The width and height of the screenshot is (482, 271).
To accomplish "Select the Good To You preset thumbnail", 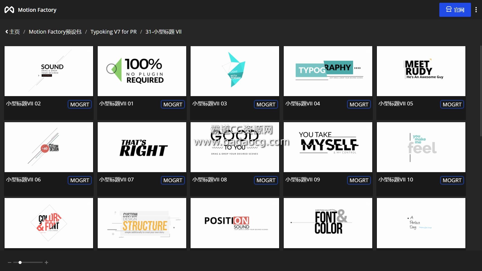I will (x=235, y=147).
